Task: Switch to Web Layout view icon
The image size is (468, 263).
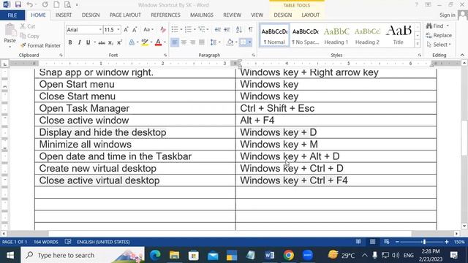Action: coord(387,242)
